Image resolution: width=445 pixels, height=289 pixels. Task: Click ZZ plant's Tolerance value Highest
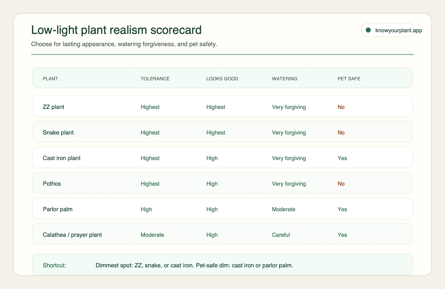tap(150, 107)
